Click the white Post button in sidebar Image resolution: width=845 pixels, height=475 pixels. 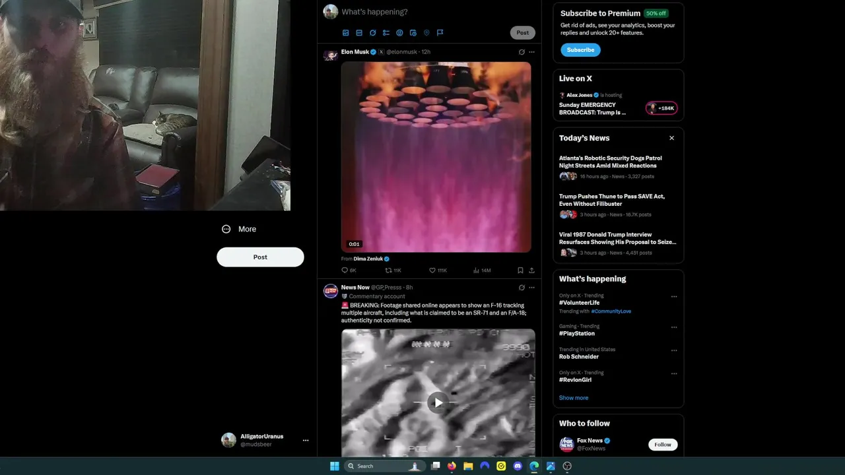[260, 257]
